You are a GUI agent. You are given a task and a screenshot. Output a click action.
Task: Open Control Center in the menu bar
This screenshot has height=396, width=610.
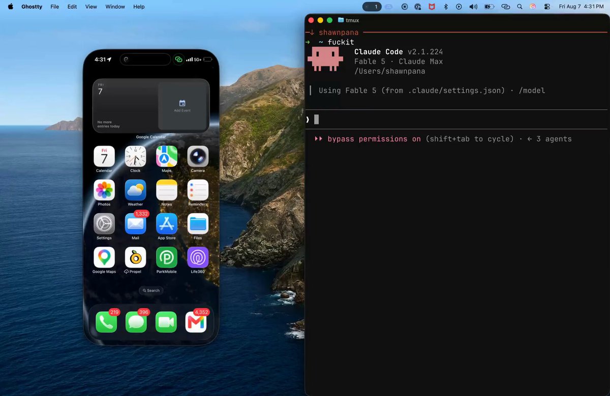point(547,7)
